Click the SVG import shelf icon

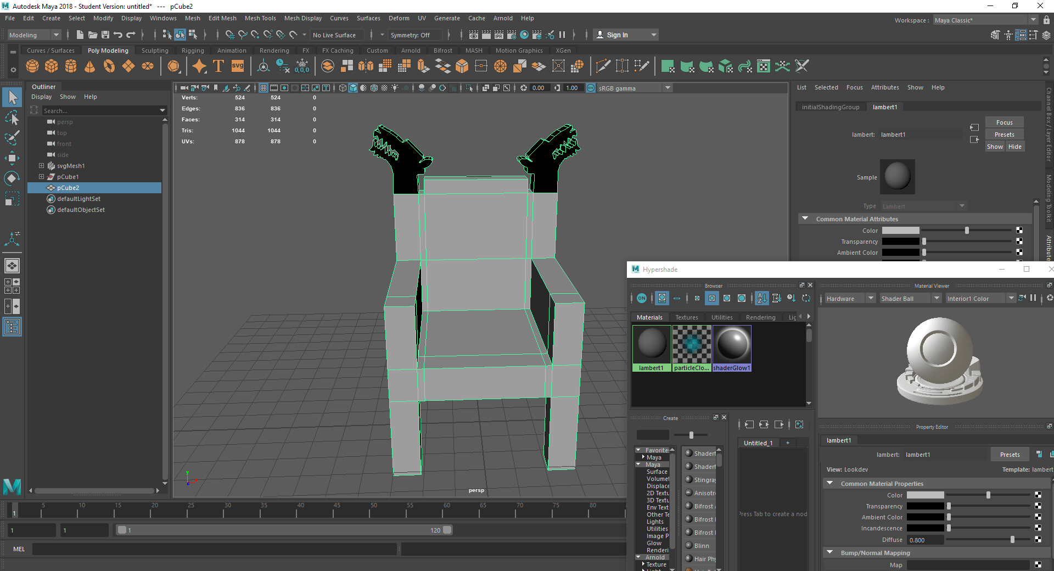(237, 66)
